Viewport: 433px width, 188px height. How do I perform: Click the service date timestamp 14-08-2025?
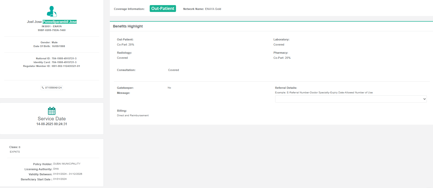(52, 124)
